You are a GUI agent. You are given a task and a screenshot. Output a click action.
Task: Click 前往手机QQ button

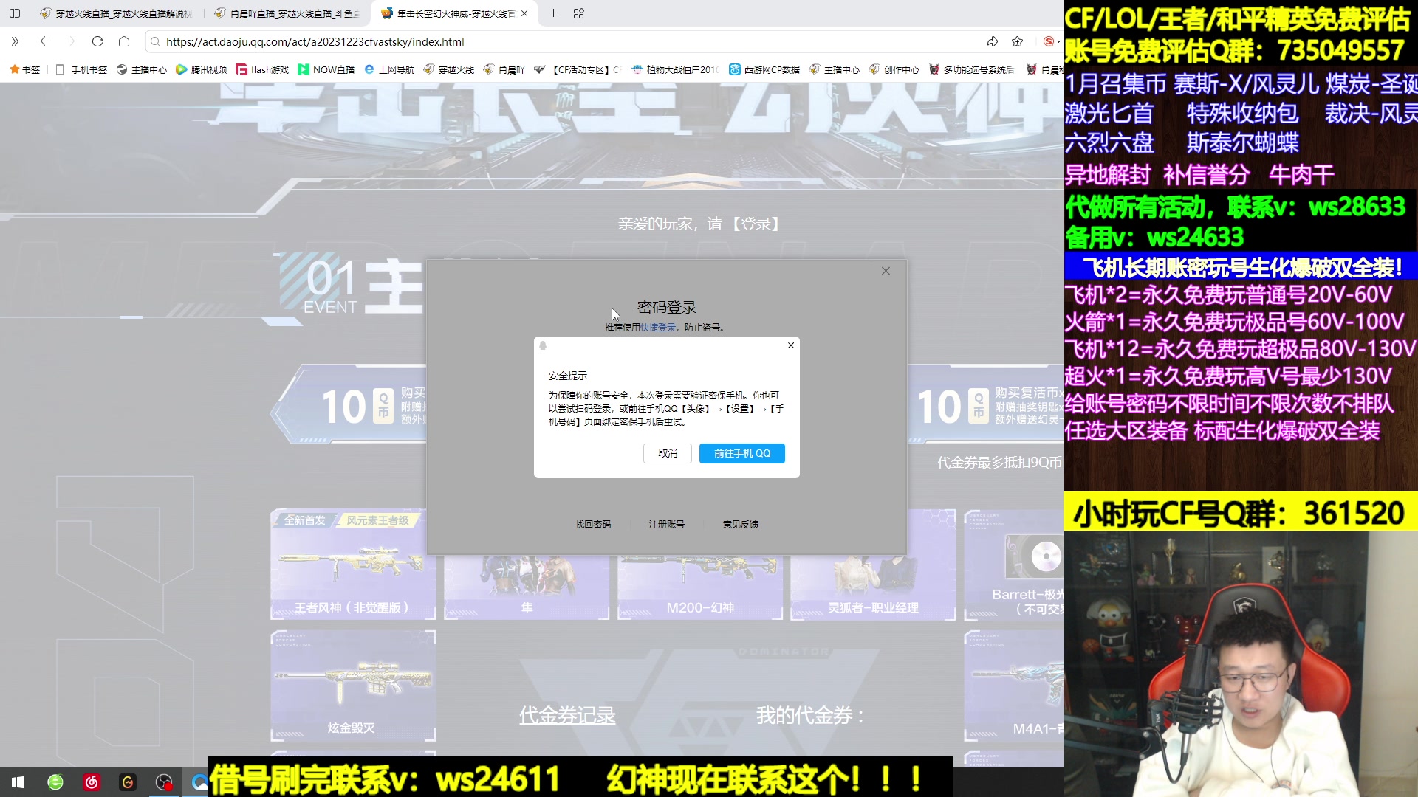click(742, 453)
